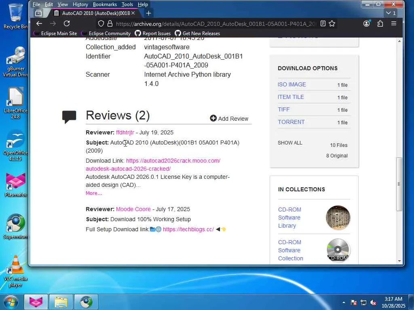Go back with the browser back arrow

tap(39, 24)
